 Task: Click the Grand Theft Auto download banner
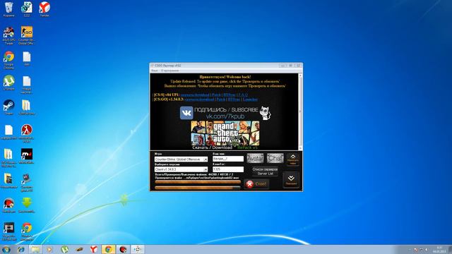[225, 135]
